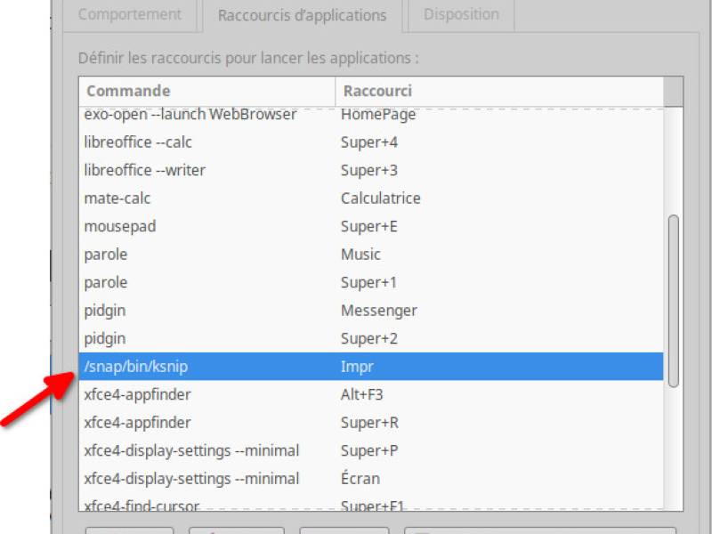
Task: Sort the list by the Commande column header
Action: pos(206,91)
